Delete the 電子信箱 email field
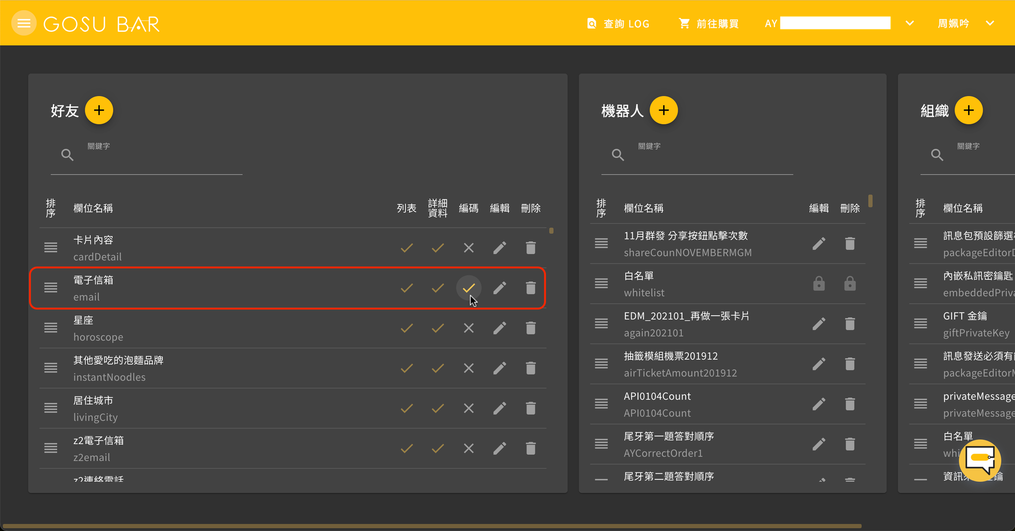The image size is (1015, 531). (x=531, y=288)
